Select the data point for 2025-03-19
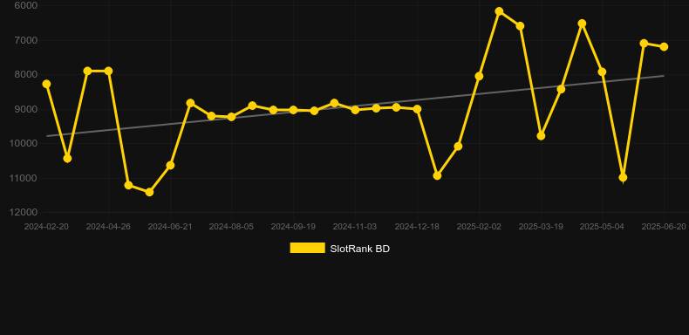Viewport: 689px width, 335px height. tap(541, 136)
